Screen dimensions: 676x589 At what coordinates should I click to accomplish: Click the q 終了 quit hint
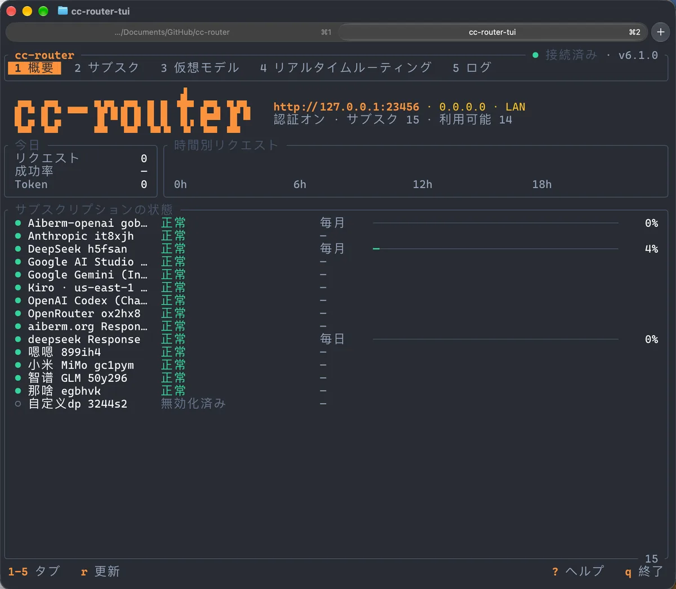(644, 572)
